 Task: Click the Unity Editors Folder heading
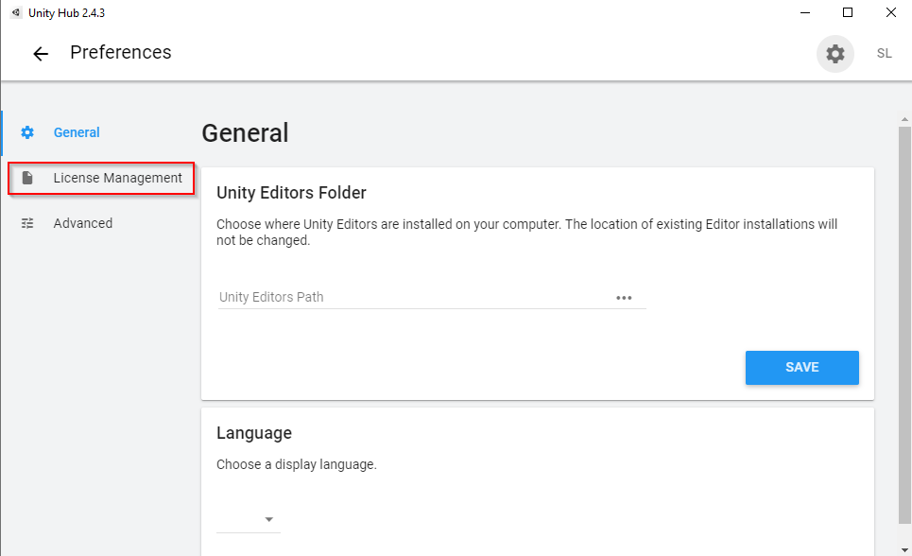click(291, 193)
